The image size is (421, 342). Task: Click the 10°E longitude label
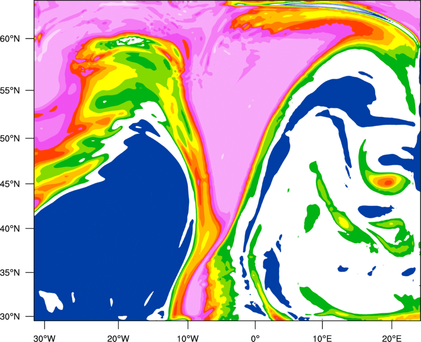pos(322,338)
